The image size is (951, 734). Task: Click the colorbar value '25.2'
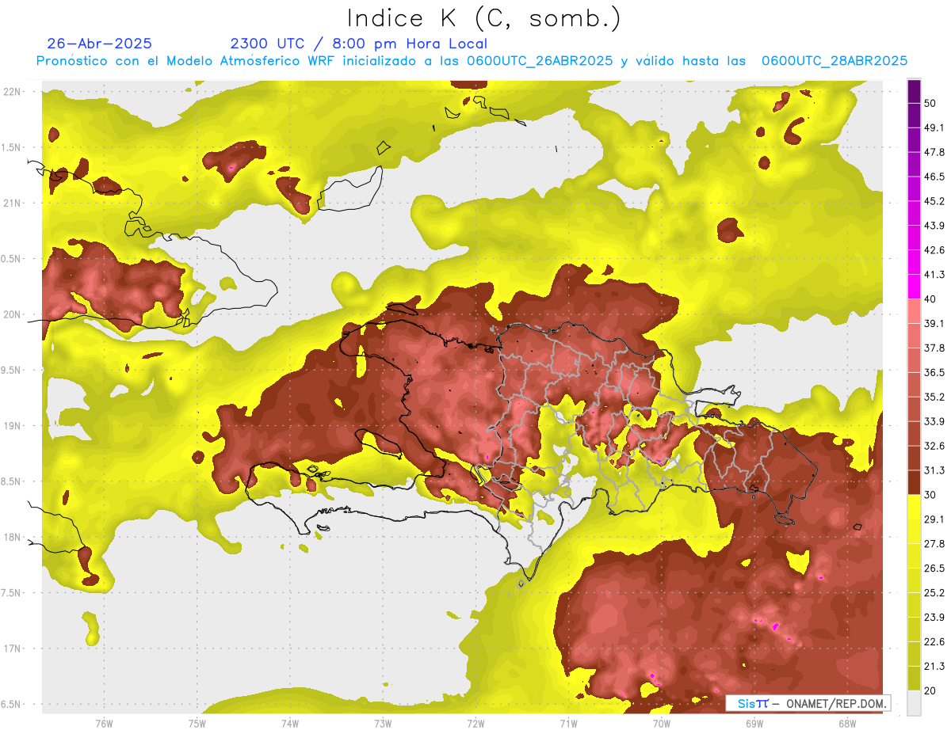tap(934, 593)
